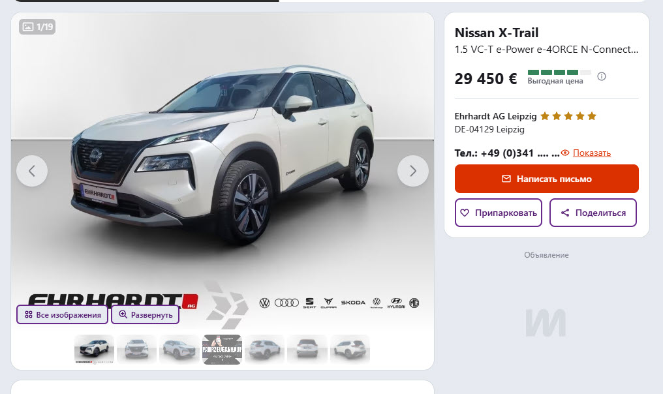Screen dimensions: 663x394
Task: Advance to next car photo arrow
Action: (413, 171)
